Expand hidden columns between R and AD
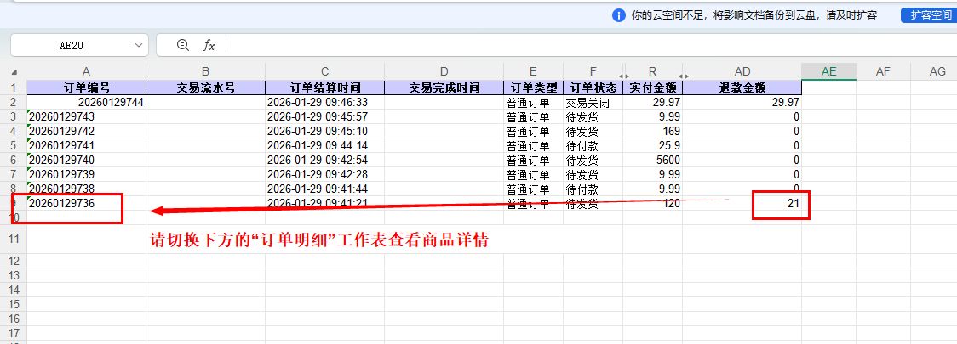 tap(684, 76)
